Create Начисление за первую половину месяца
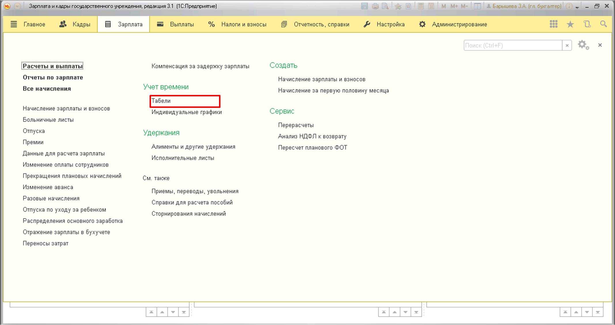The width and height of the screenshot is (615, 325). pyautogui.click(x=333, y=90)
